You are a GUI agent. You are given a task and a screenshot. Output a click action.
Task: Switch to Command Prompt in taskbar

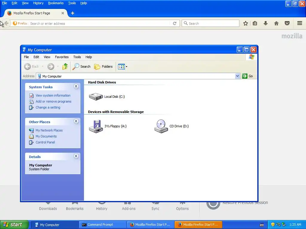103,225
